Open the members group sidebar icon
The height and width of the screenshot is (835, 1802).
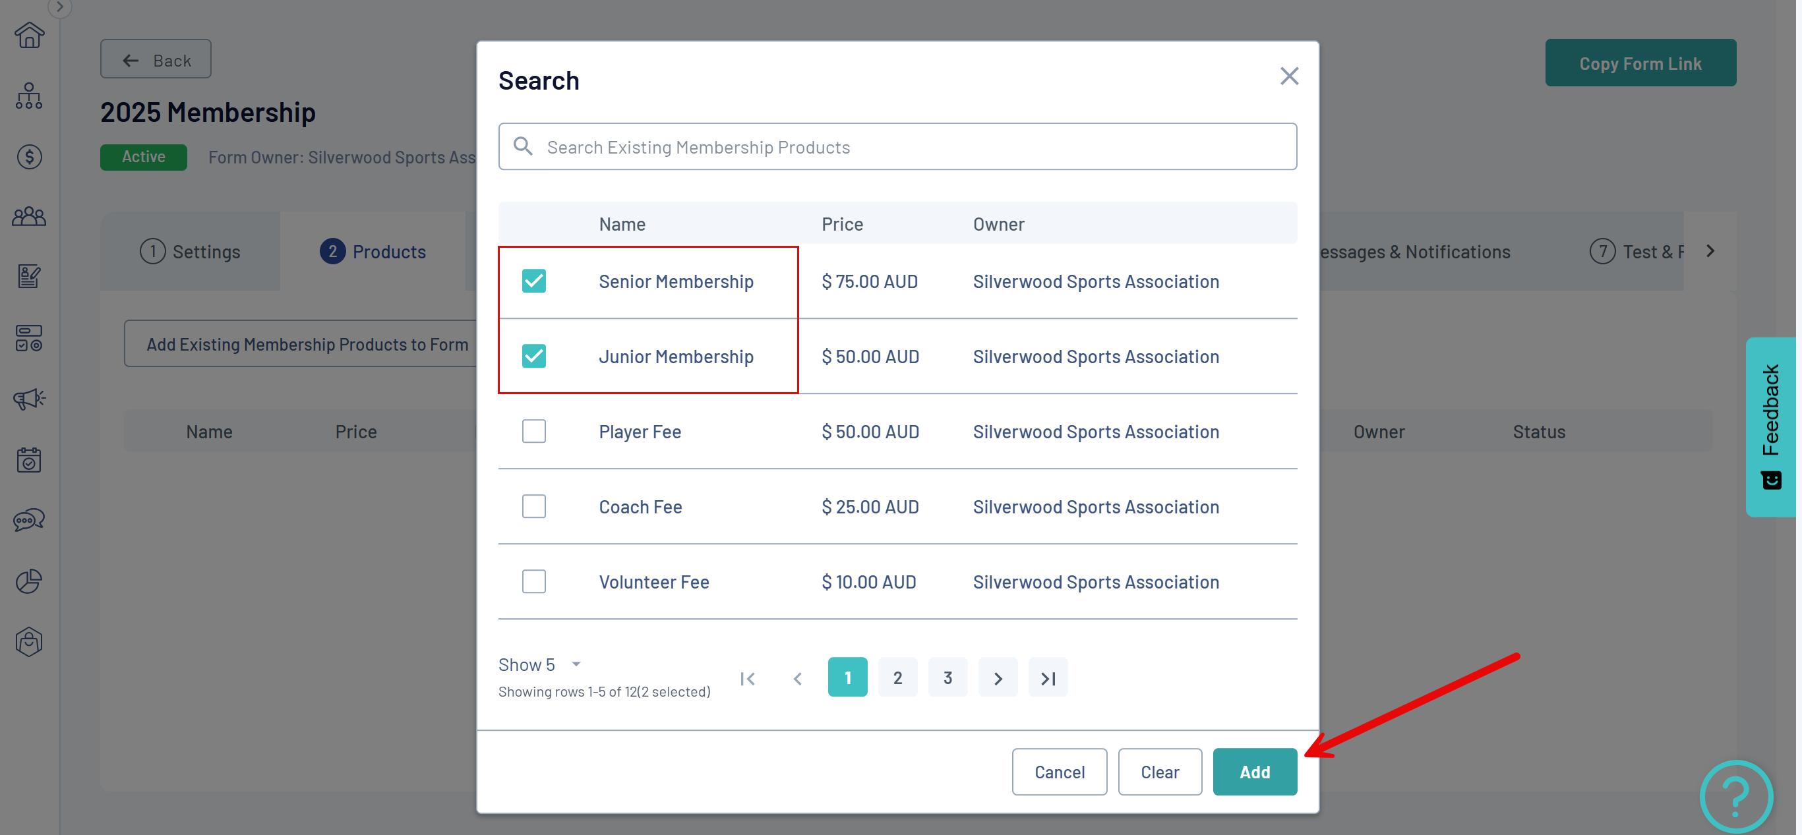(28, 217)
